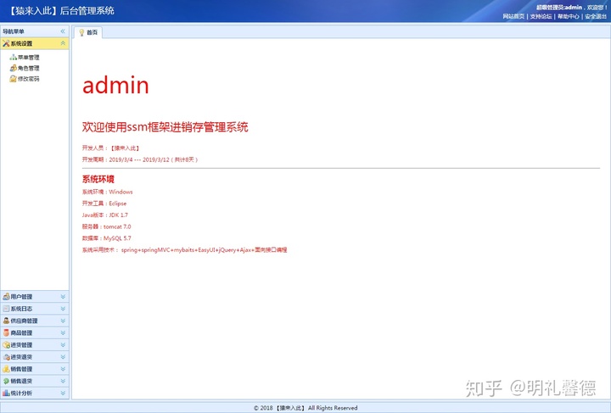This screenshot has height=413, width=611.
Task: Click the bar chart icon on 统计分析
Action: (x=6, y=393)
